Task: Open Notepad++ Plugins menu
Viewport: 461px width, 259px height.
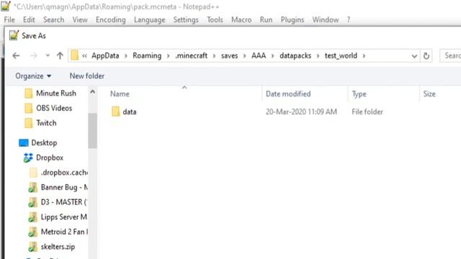Action: [x=292, y=19]
